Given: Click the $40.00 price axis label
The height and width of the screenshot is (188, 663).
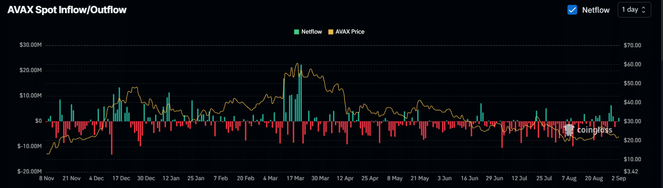Looking at the screenshot, I should click(x=632, y=102).
